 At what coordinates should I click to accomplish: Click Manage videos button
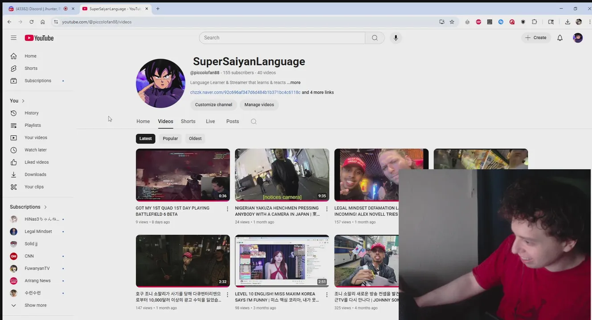coord(259,105)
